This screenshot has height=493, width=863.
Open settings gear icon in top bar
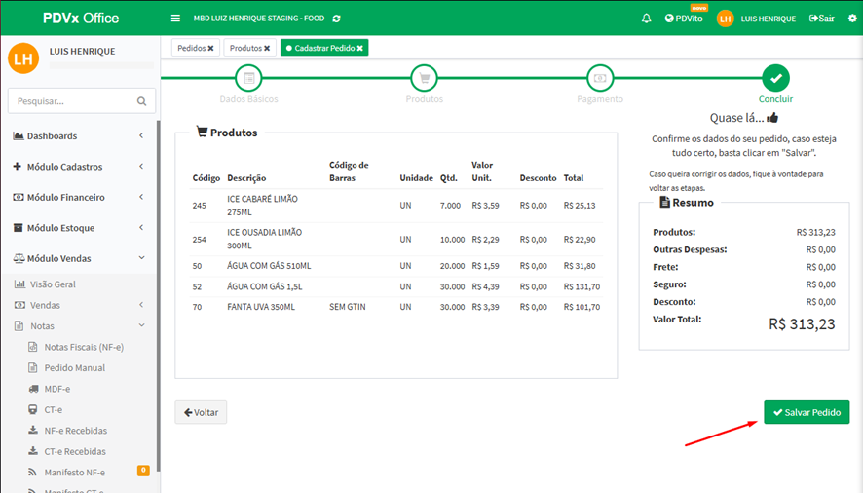point(852,19)
